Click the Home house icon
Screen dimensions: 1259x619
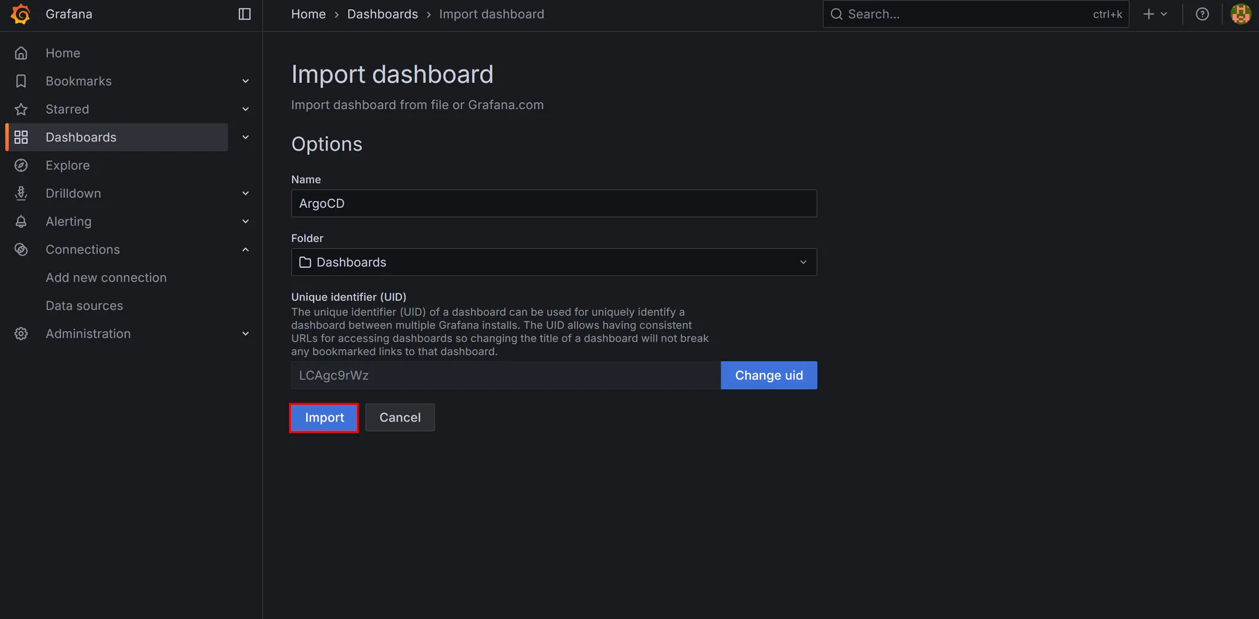pyautogui.click(x=21, y=53)
